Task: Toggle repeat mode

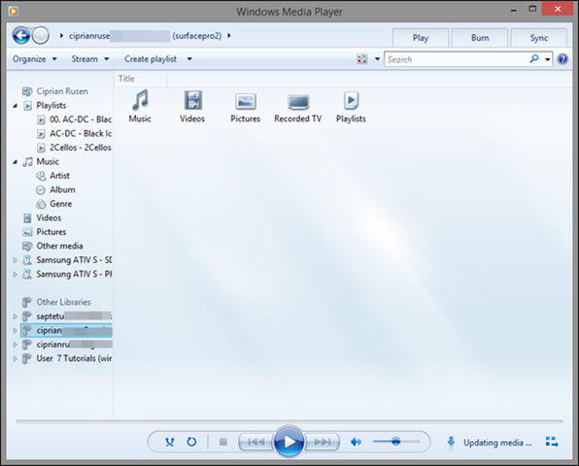Action: 191,442
